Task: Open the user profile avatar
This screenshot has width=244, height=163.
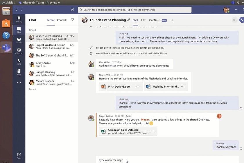Action: pos(226,10)
